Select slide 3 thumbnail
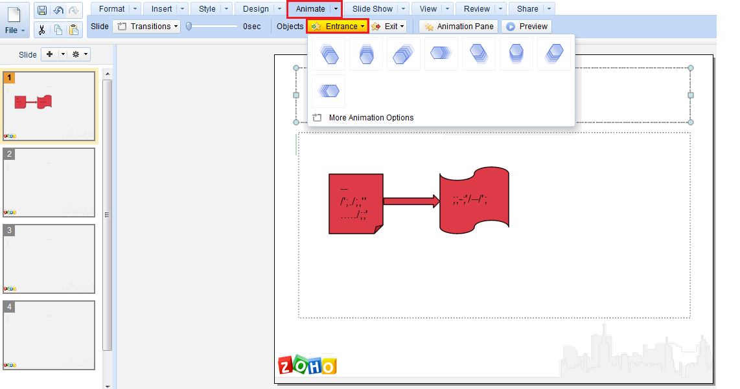Image resolution: width=740 pixels, height=389 pixels. pyautogui.click(x=49, y=259)
